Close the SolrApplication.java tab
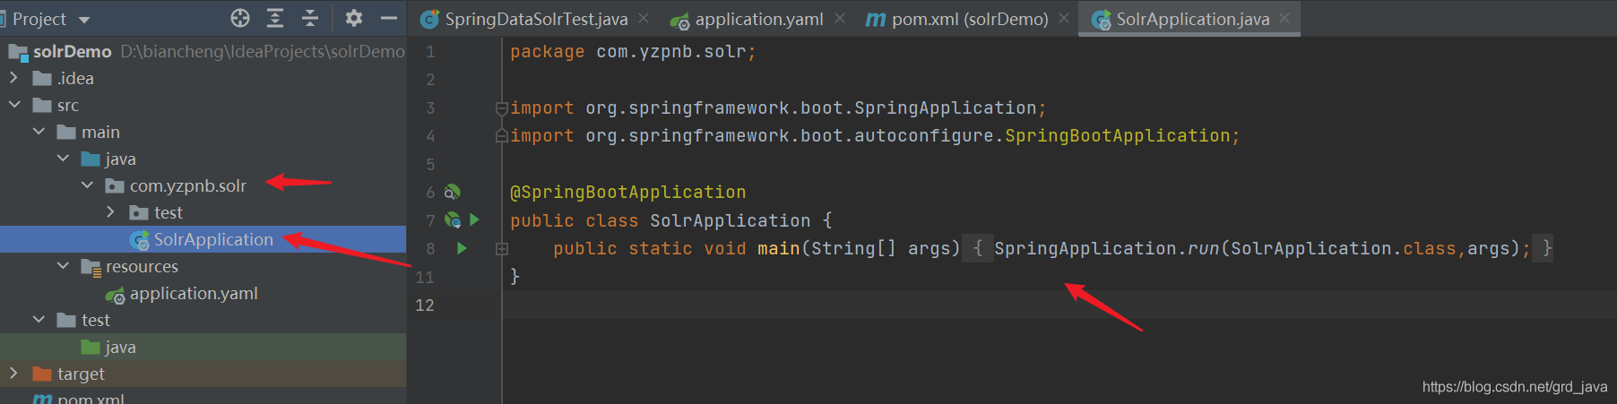Screen dimensions: 1617x404 click(1285, 18)
